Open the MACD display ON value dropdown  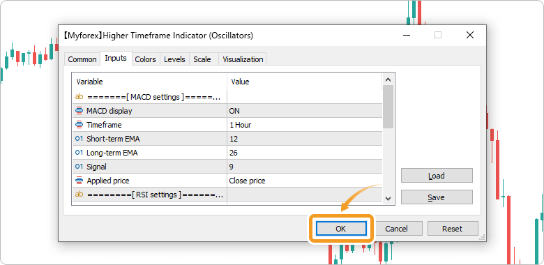point(305,111)
